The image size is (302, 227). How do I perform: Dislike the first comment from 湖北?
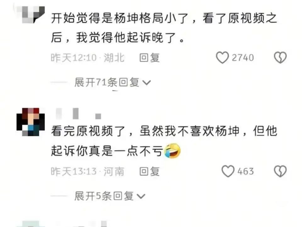pyautogui.click(x=280, y=57)
